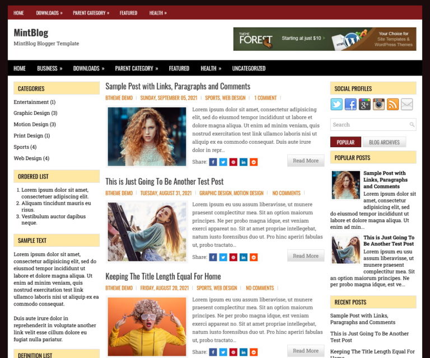This screenshot has width=430, height=358.
Task: Switch to the Popular tab
Action: 345,142
